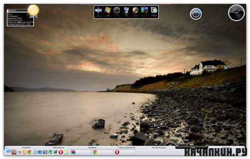Select the rightmost Быстрый запуск tab

coord(159,148)
